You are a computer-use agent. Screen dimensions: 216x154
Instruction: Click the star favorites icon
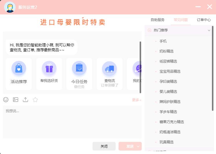[35, 99]
